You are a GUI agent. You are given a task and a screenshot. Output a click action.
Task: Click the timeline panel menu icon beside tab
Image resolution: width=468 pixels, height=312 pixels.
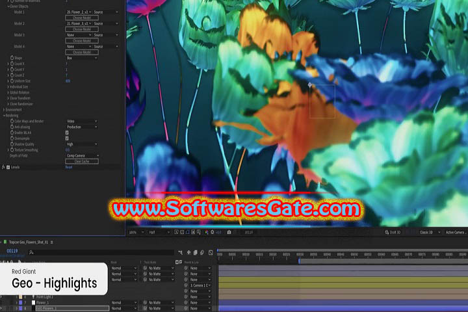[x=51, y=242]
